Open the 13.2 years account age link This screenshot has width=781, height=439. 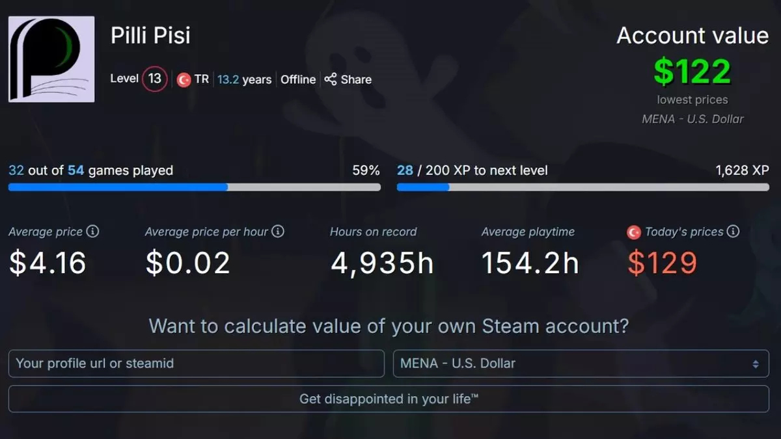(244, 79)
